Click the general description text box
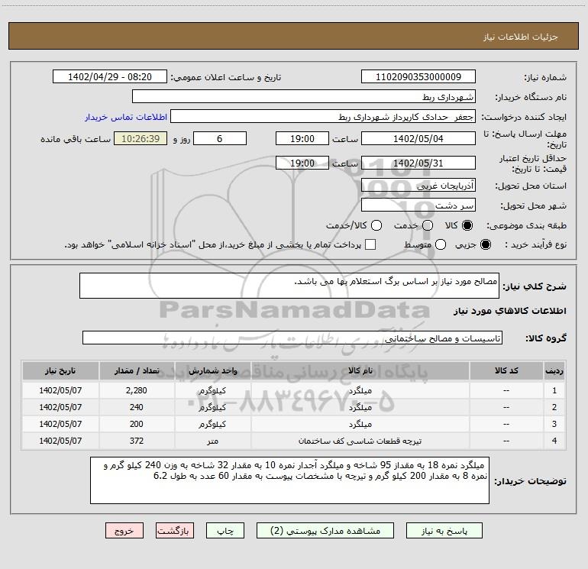This screenshot has height=569, width=588. (289, 286)
